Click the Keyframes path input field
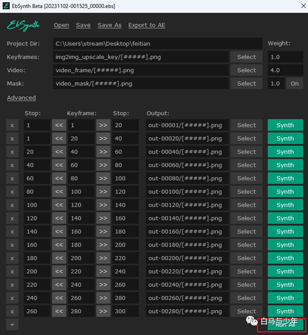This screenshot has width=308, height=335. [141, 57]
